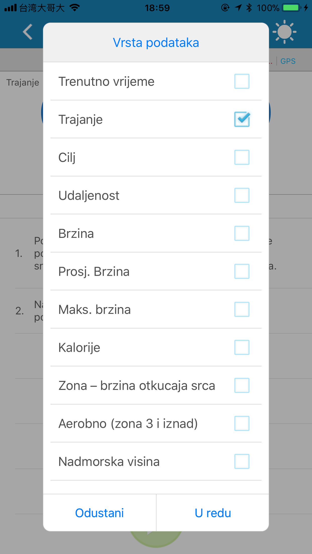Tap the back arrow icon
The height and width of the screenshot is (554, 312).
coord(28,32)
